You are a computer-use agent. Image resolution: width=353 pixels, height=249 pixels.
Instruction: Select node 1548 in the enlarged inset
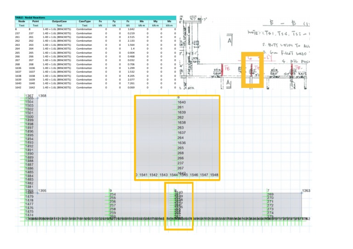point(215,175)
